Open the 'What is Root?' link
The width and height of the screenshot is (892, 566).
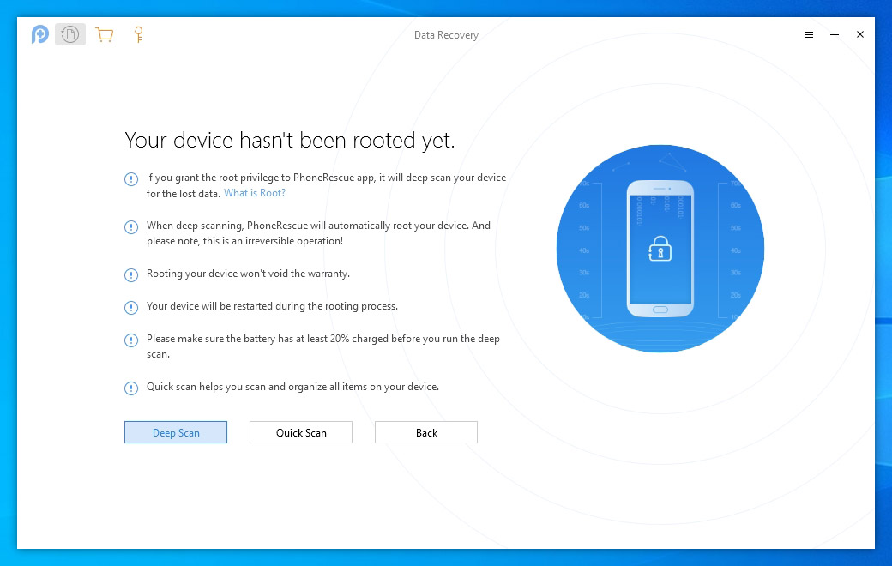click(x=254, y=193)
